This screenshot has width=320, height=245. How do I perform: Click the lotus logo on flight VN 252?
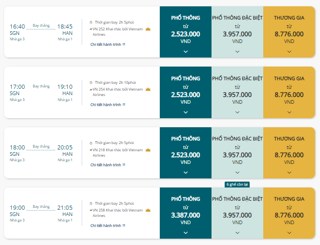pyautogui.click(x=148, y=29)
